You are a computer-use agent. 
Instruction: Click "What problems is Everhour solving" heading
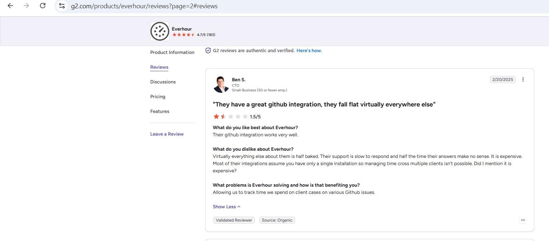[x=286, y=185]
